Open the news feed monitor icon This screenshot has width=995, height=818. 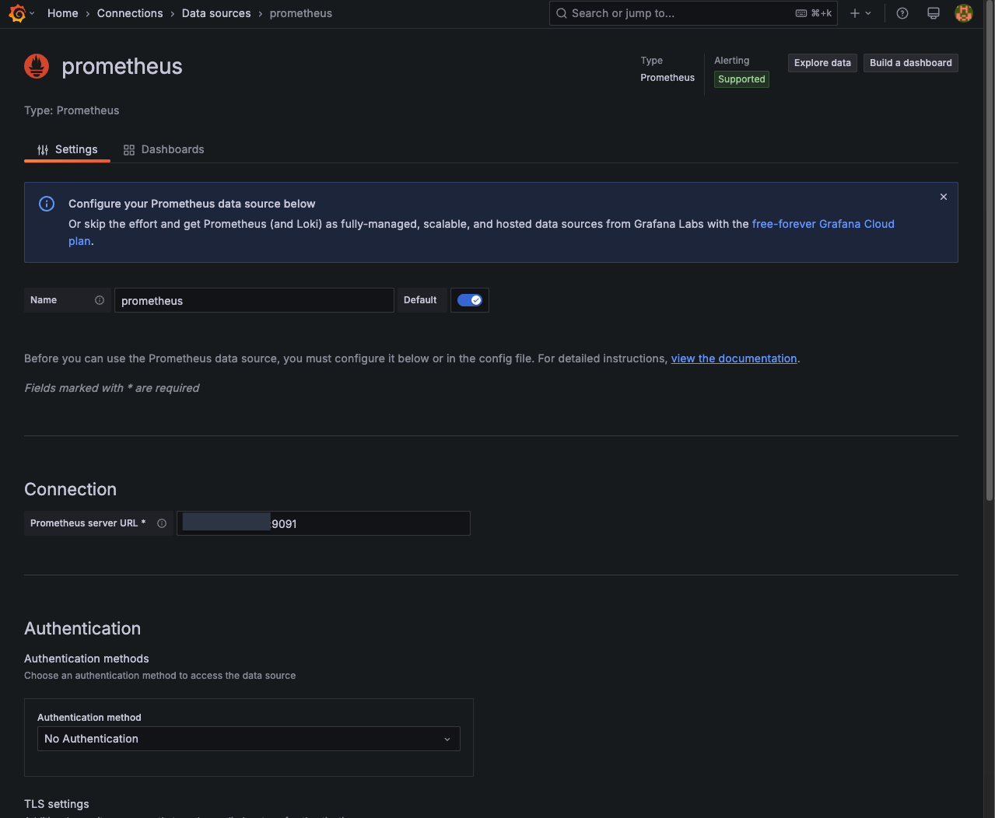pos(934,13)
